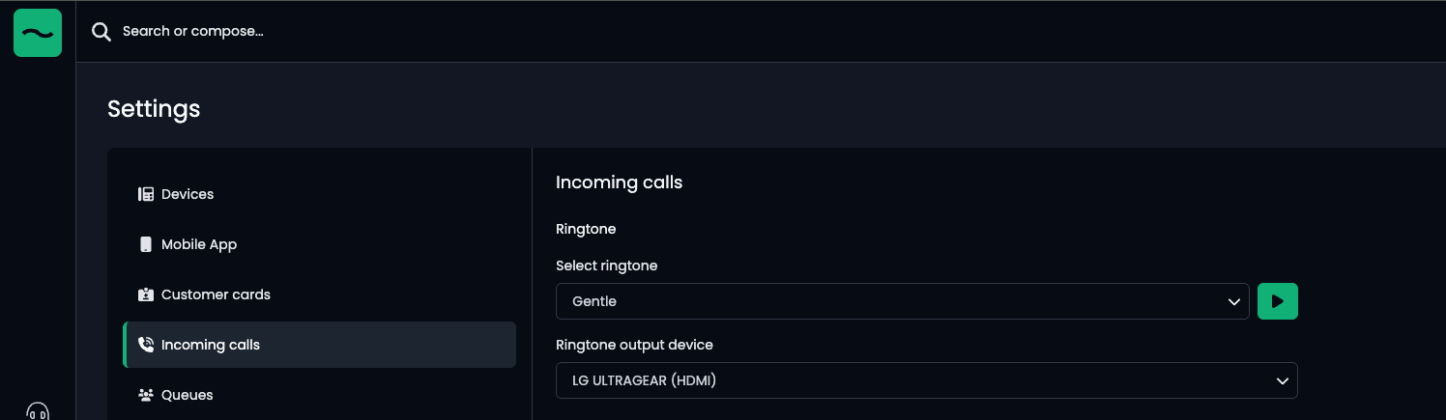Image resolution: width=1446 pixels, height=420 pixels.
Task: Switch to the Queues settings section
Action: pyautogui.click(x=188, y=395)
